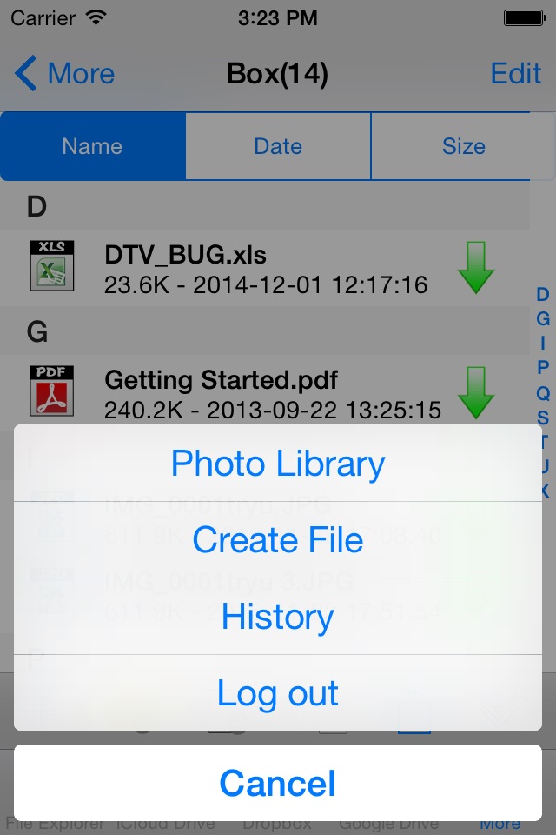
Task: Tap the Wi-Fi icon in the status bar
Action: [x=96, y=17]
